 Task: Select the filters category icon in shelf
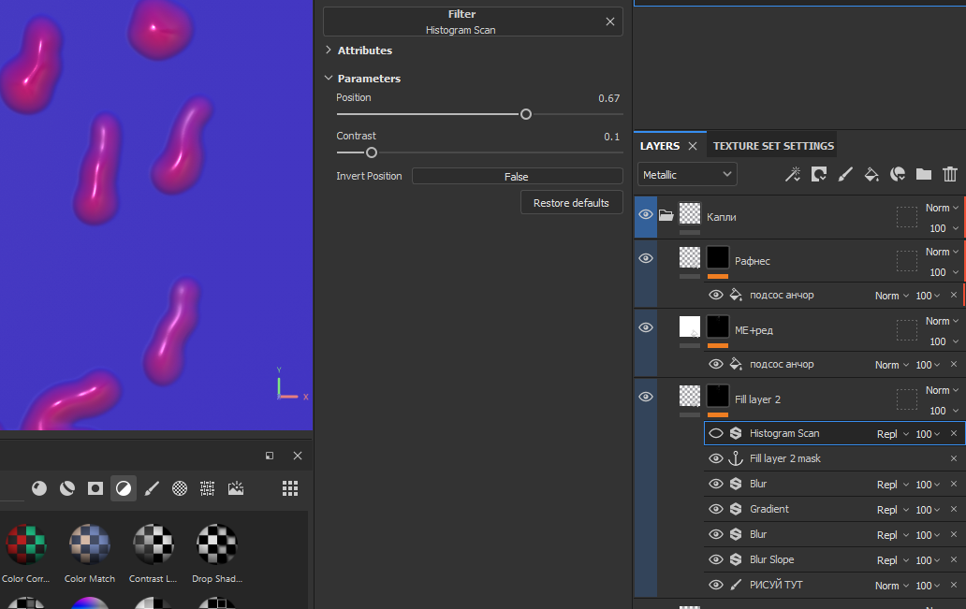click(x=124, y=488)
